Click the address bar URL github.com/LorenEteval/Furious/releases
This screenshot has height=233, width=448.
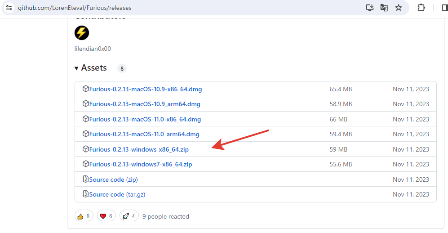(75, 8)
